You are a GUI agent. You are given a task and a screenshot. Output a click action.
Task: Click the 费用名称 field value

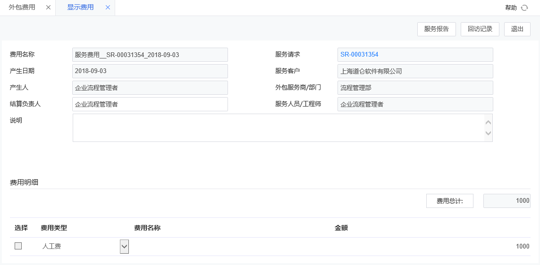click(150, 55)
